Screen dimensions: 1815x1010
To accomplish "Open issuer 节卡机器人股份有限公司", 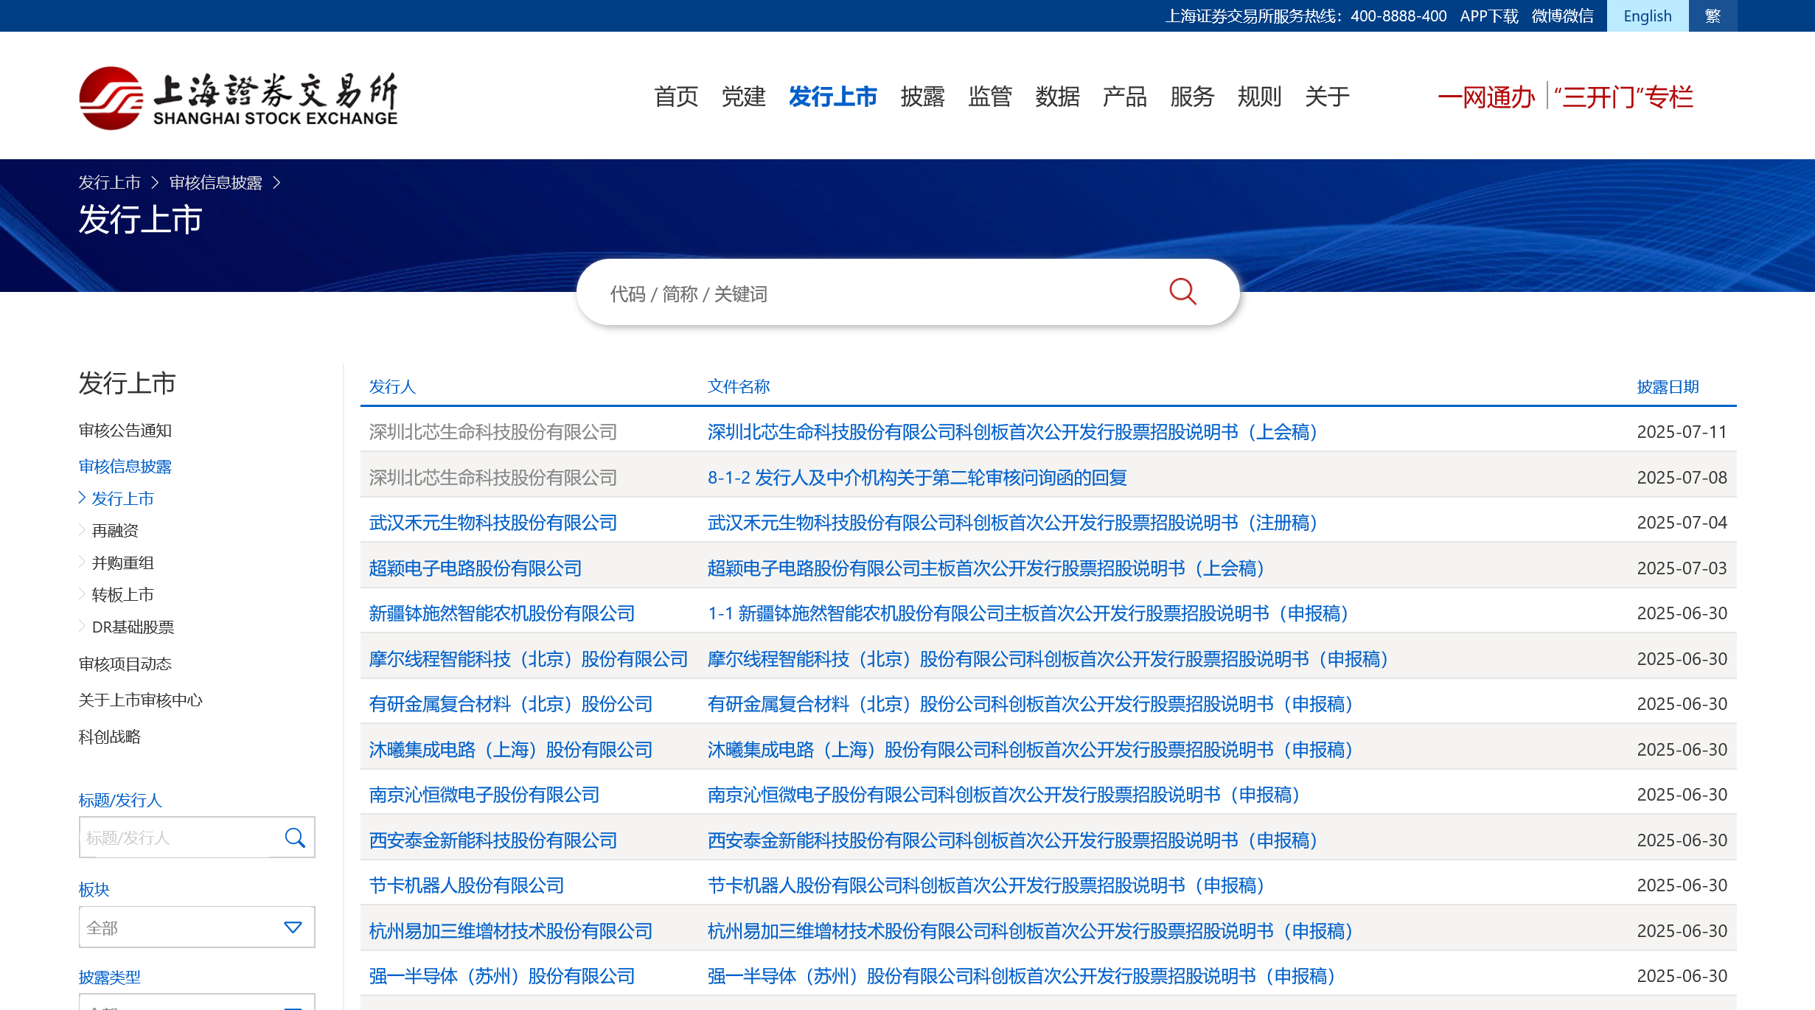I will tap(467, 885).
